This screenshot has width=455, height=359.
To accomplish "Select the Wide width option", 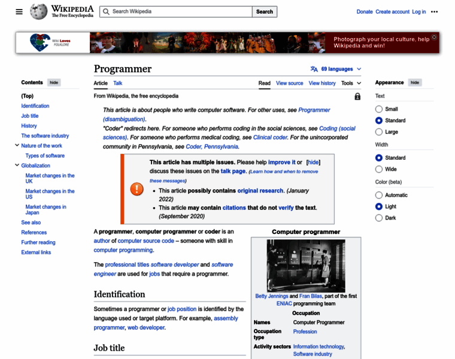I will 379,169.
